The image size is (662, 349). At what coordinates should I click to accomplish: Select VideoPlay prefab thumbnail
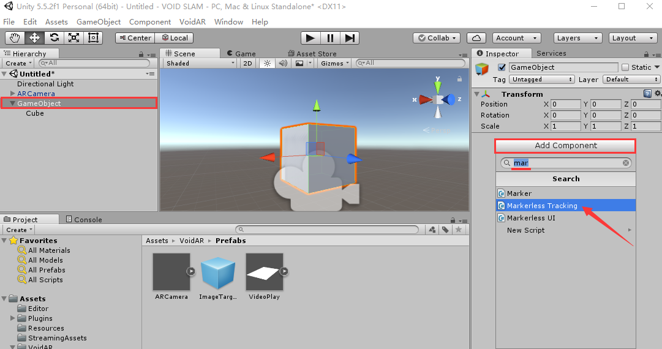pos(265,272)
